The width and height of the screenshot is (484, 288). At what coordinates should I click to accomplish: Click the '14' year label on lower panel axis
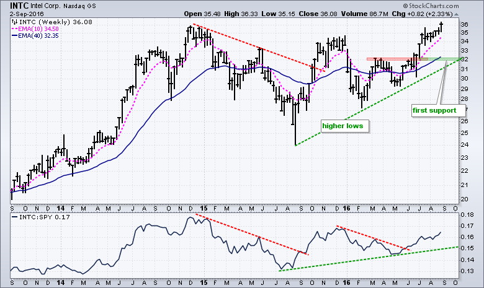pyautogui.click(x=61, y=282)
